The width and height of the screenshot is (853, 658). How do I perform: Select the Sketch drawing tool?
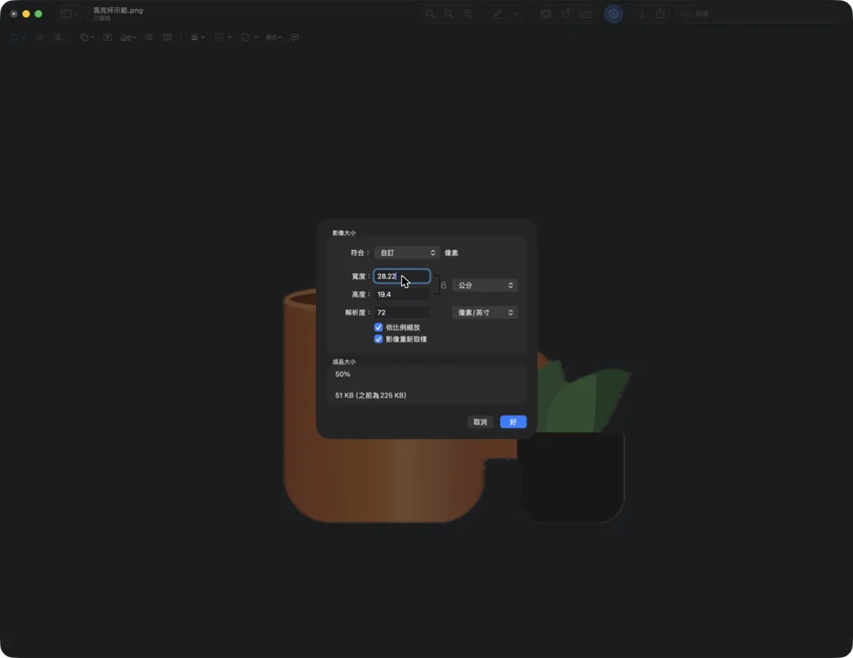click(x=58, y=37)
